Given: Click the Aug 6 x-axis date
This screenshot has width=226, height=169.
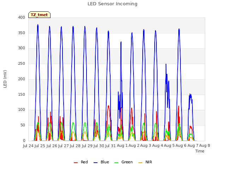Looking at the screenshot, I should pos(181,146).
